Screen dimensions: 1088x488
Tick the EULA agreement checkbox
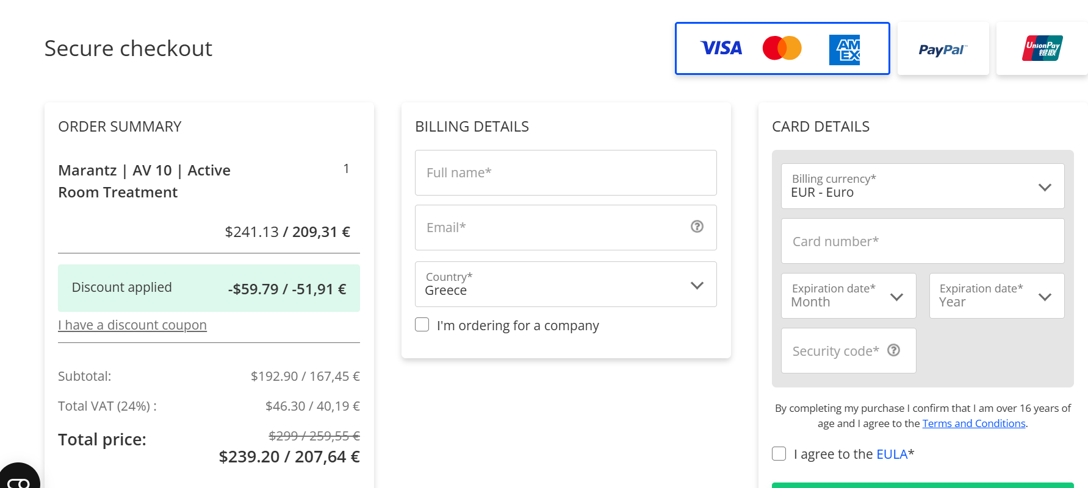(779, 453)
